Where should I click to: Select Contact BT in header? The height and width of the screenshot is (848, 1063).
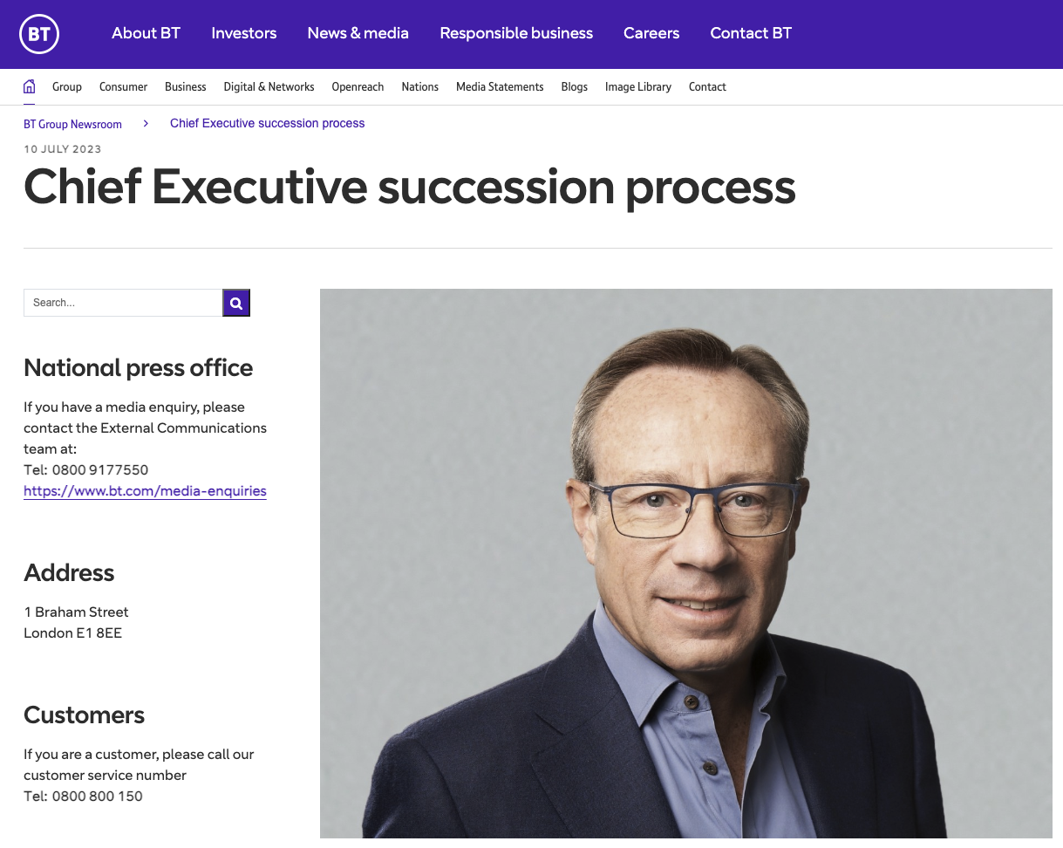(x=751, y=33)
